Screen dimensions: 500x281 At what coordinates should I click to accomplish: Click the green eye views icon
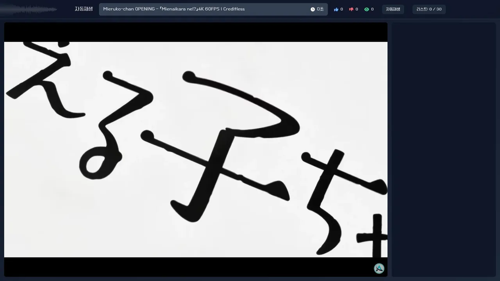(366, 9)
